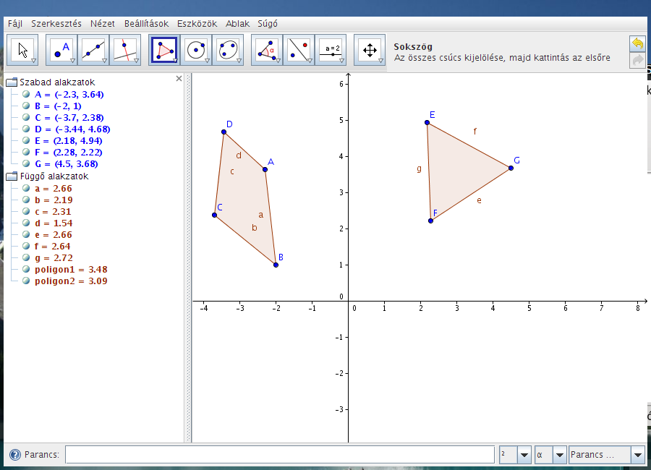This screenshot has height=470, width=651.
Task: Open the Fájl menu
Action: 15,24
